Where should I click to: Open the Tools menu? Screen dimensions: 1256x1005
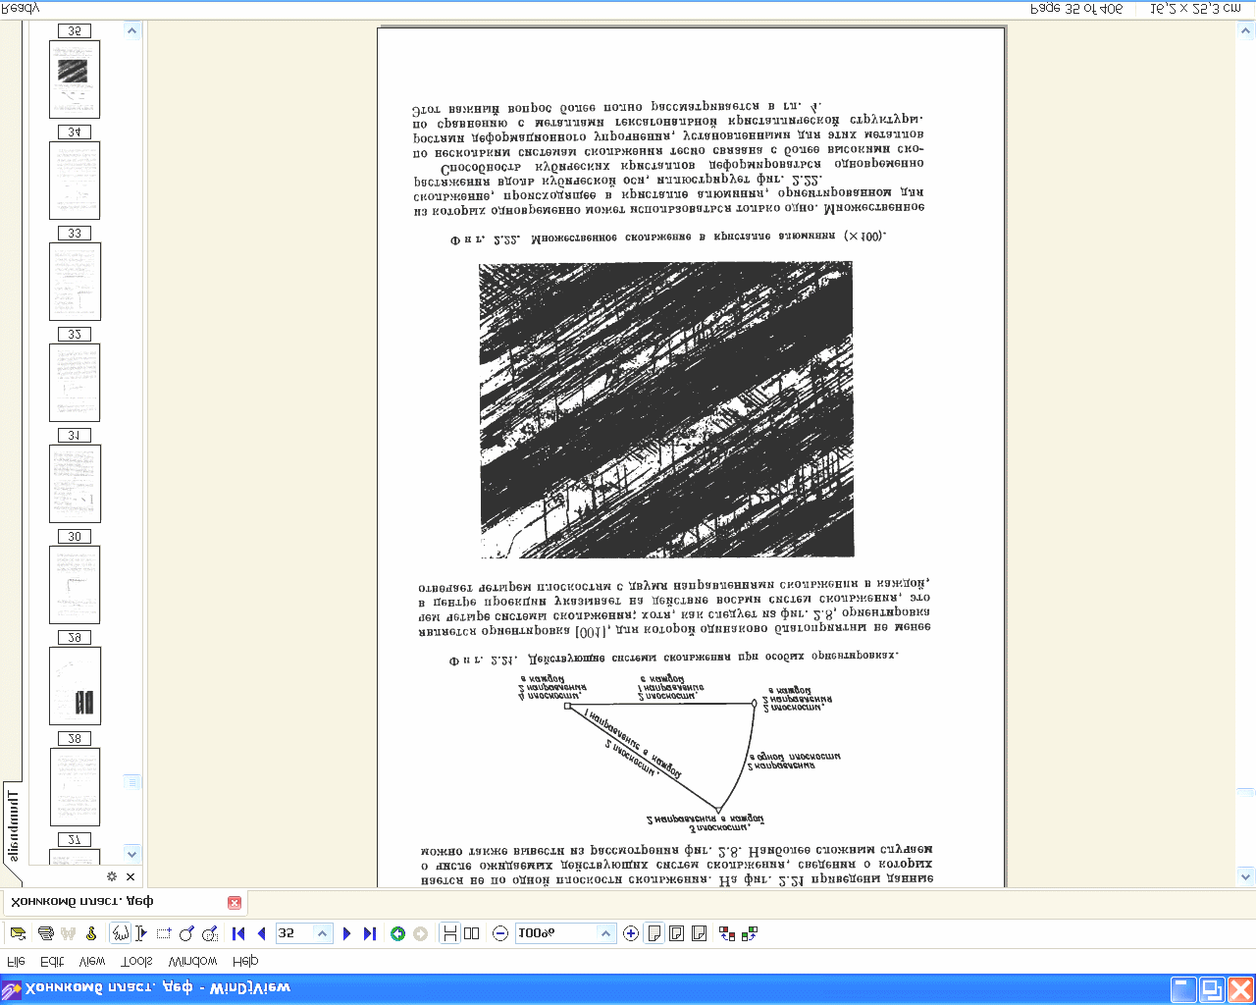[136, 961]
